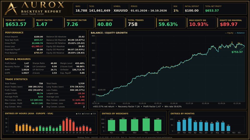Click the October bar labeled 42

[228, 128]
